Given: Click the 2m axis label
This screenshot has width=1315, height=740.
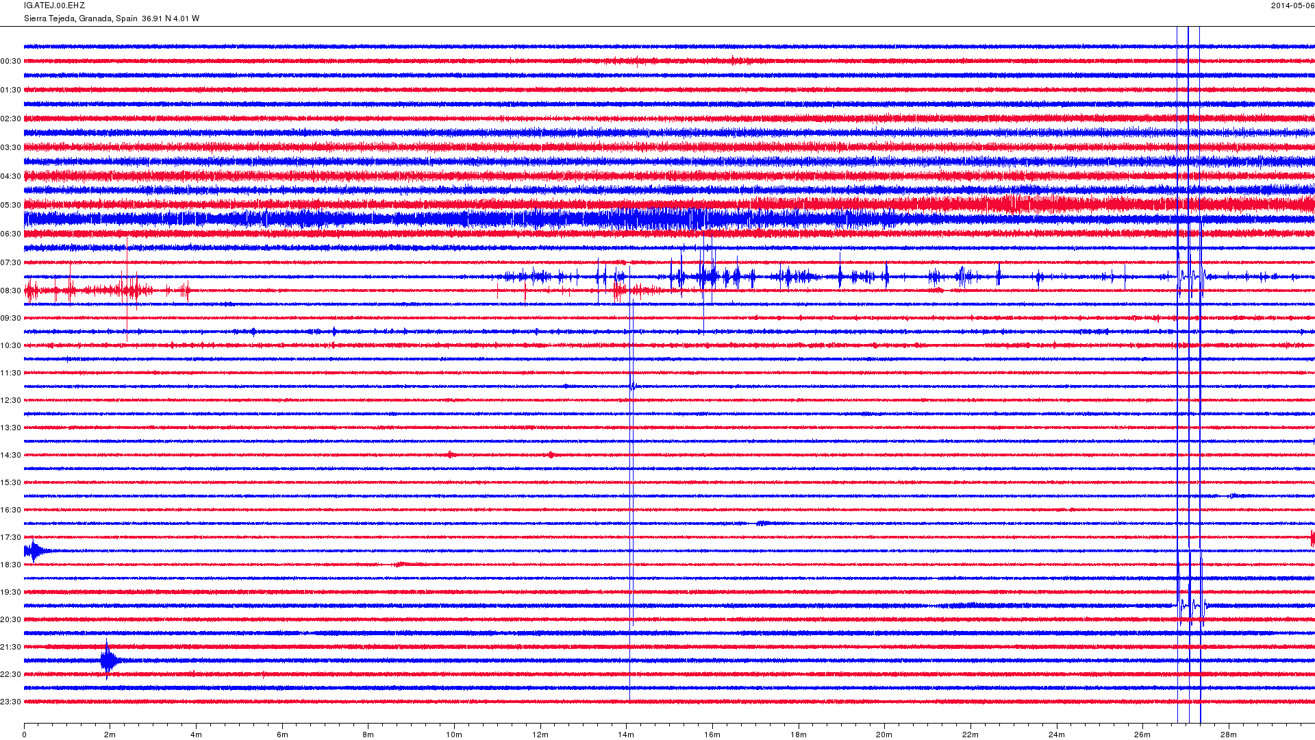Looking at the screenshot, I should click(x=110, y=735).
